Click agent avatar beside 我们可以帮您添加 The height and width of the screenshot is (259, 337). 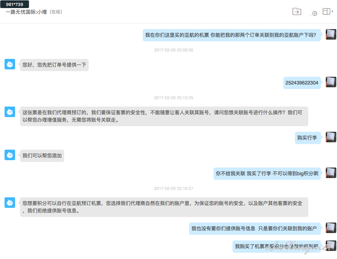point(10,155)
